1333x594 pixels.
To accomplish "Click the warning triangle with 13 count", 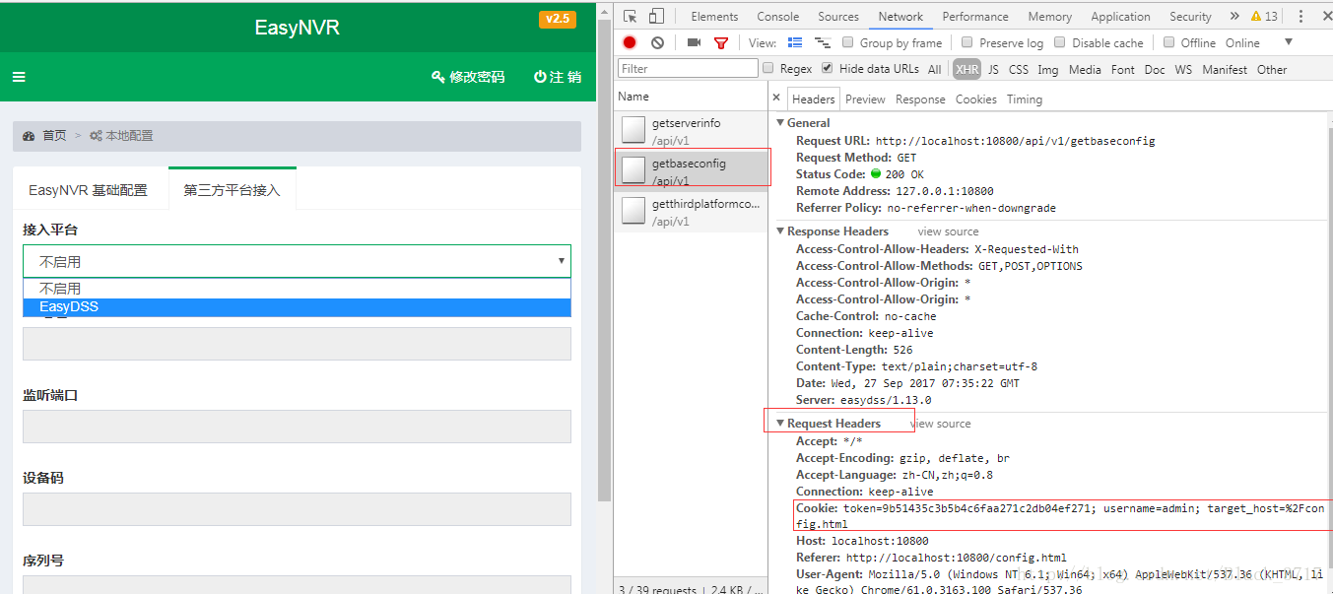I will (x=1264, y=16).
